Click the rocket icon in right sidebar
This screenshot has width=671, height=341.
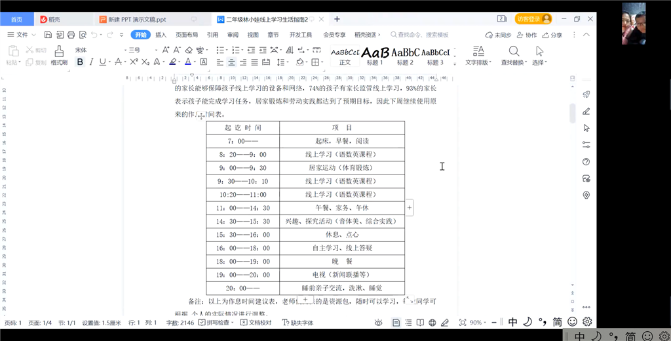click(586, 94)
